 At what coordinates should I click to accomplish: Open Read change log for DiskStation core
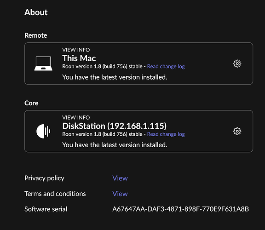pyautogui.click(x=166, y=134)
